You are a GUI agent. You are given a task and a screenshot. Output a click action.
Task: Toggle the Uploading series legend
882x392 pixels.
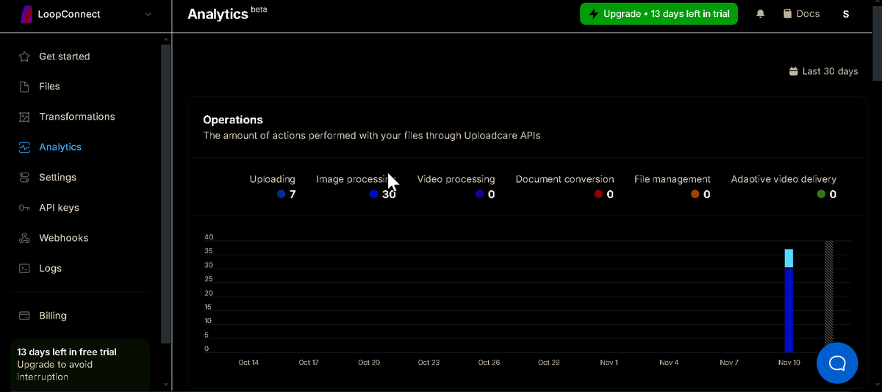pyautogui.click(x=273, y=186)
